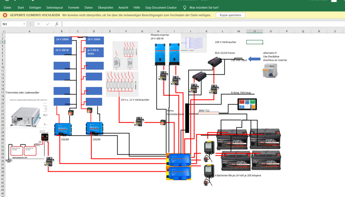The height and width of the screenshot is (197, 345).
Task: Click the first '24 V 100W' solar panel shape
Action: coord(63,40)
